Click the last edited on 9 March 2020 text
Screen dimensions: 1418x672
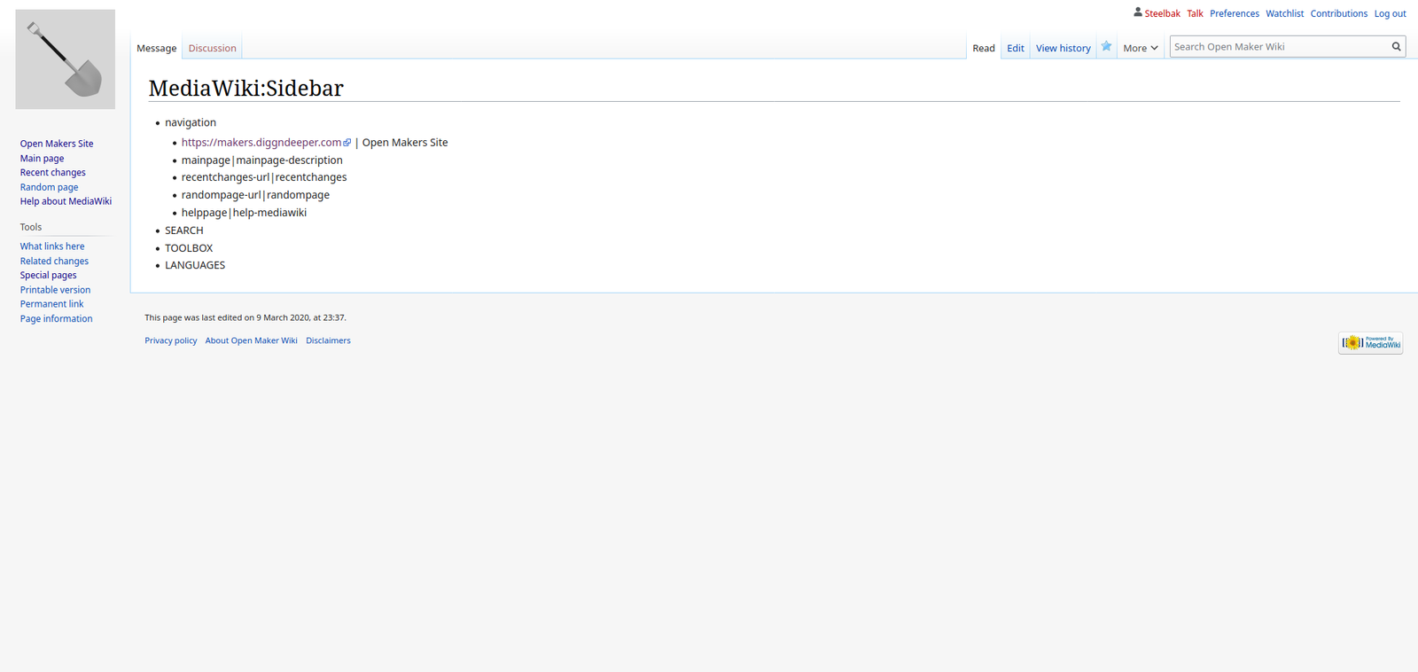tap(245, 317)
